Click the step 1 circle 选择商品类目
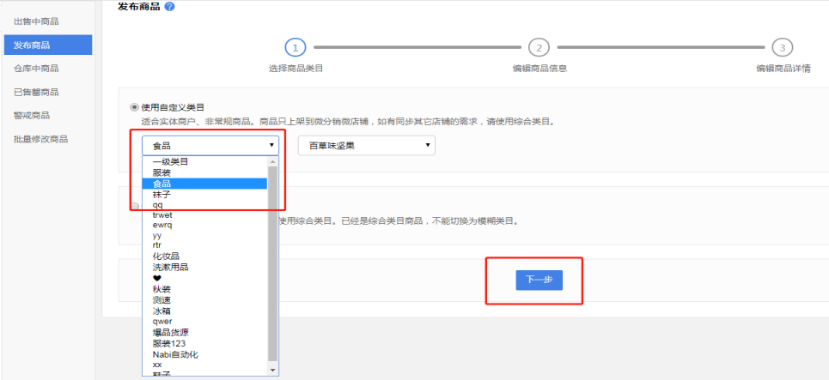 pos(295,47)
